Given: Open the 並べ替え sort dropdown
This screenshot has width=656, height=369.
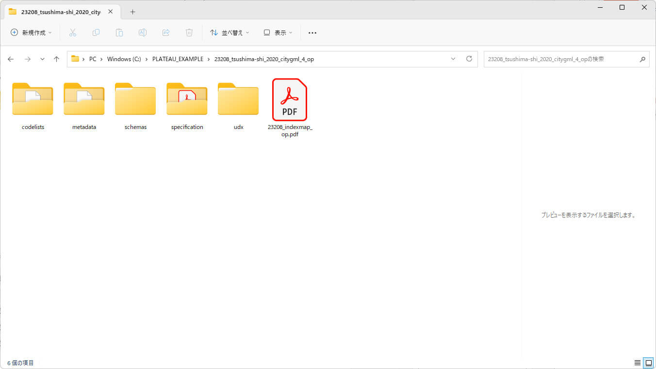Looking at the screenshot, I should coord(230,32).
